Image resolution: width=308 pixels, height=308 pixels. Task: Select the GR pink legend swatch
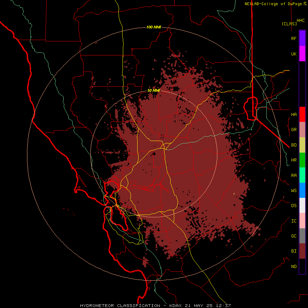302,130
